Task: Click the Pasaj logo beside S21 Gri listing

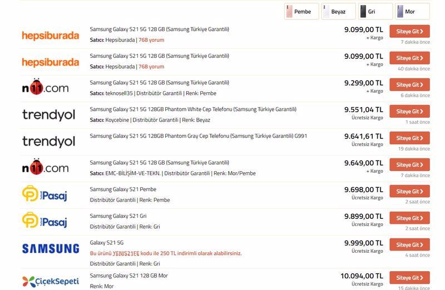Action: [x=44, y=220]
